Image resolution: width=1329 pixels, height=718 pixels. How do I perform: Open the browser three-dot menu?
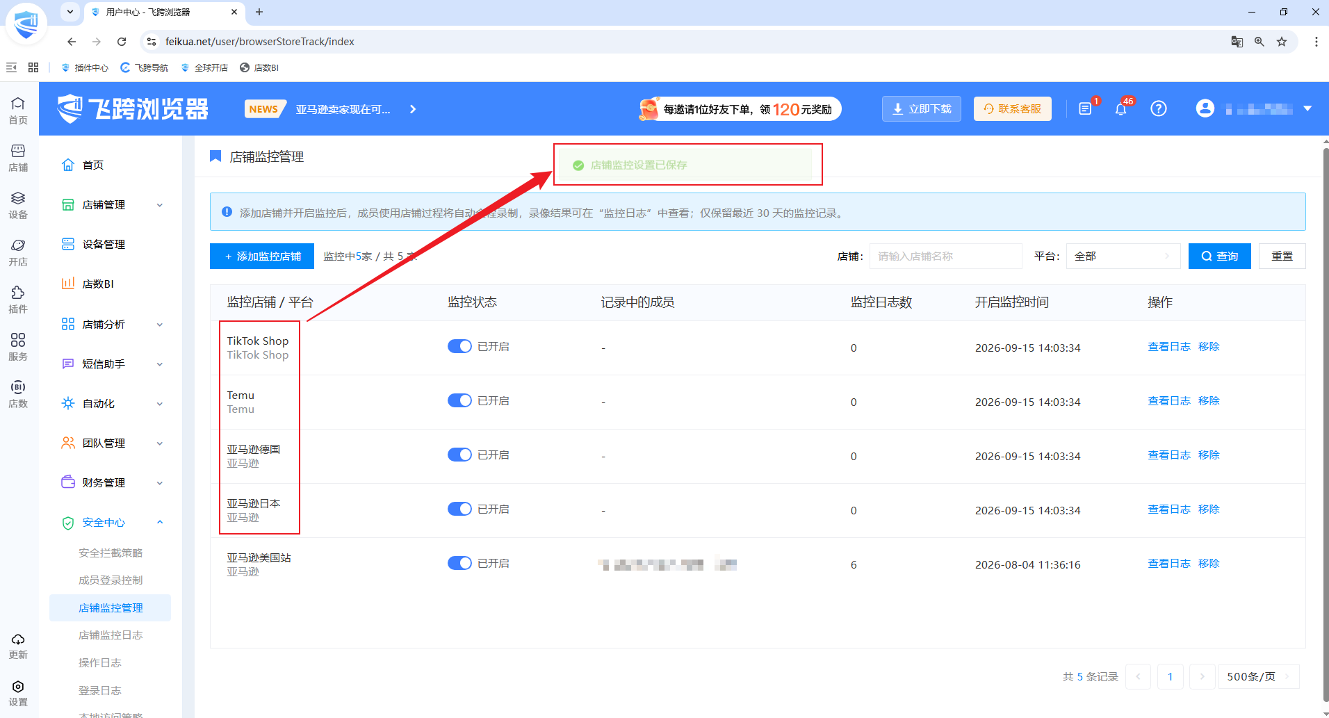1316,42
